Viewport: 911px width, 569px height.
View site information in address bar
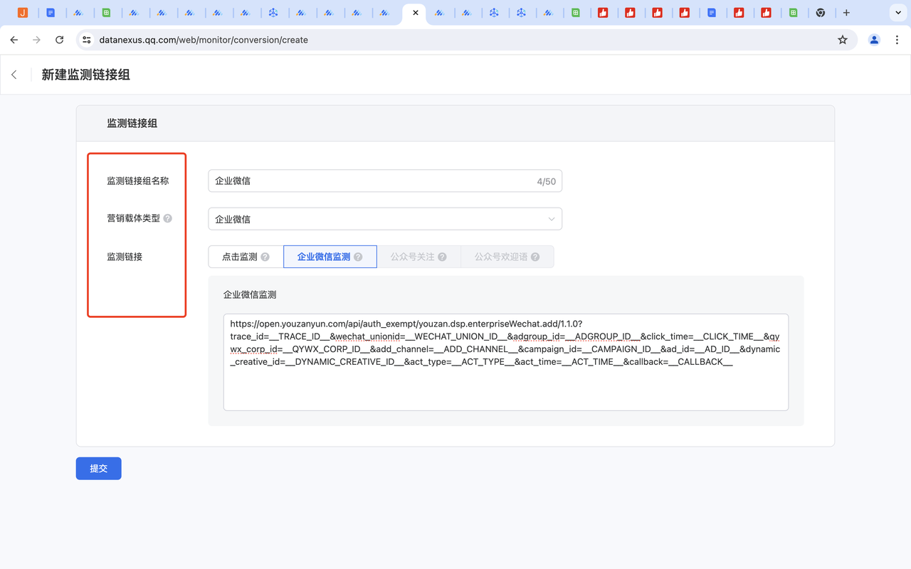click(87, 40)
